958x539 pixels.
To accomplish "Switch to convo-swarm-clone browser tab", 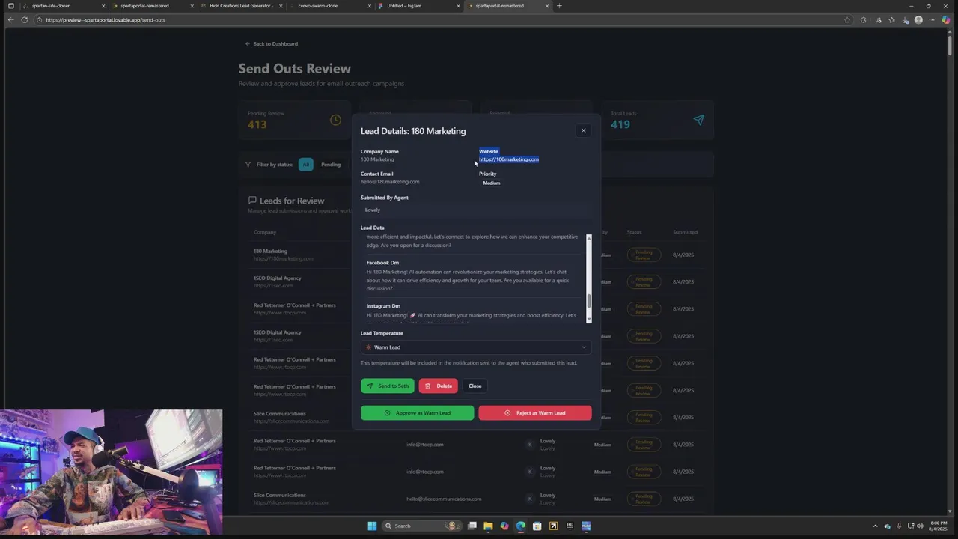I will [329, 6].
